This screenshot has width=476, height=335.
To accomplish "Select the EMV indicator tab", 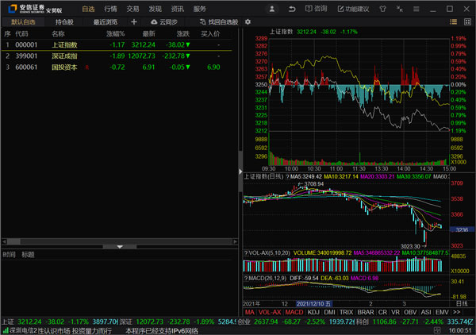I will (442, 312).
